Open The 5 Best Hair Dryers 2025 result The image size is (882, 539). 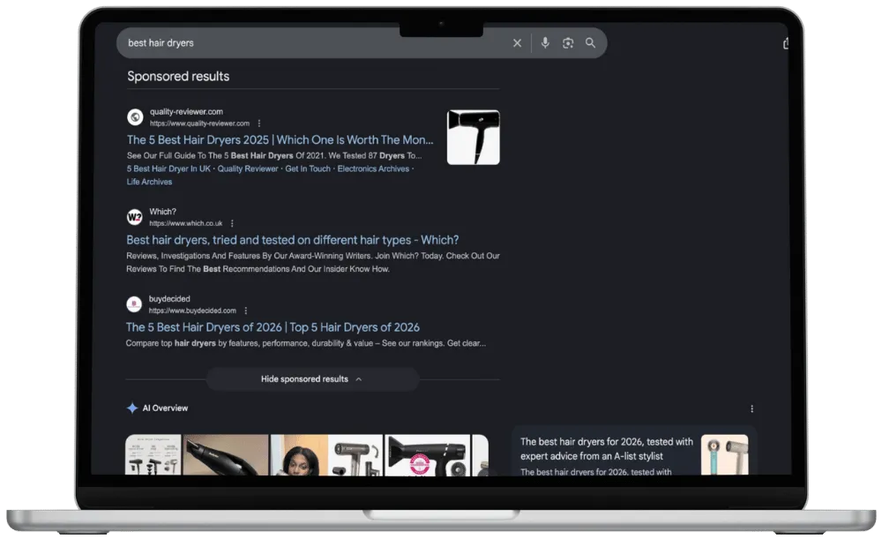coord(280,139)
